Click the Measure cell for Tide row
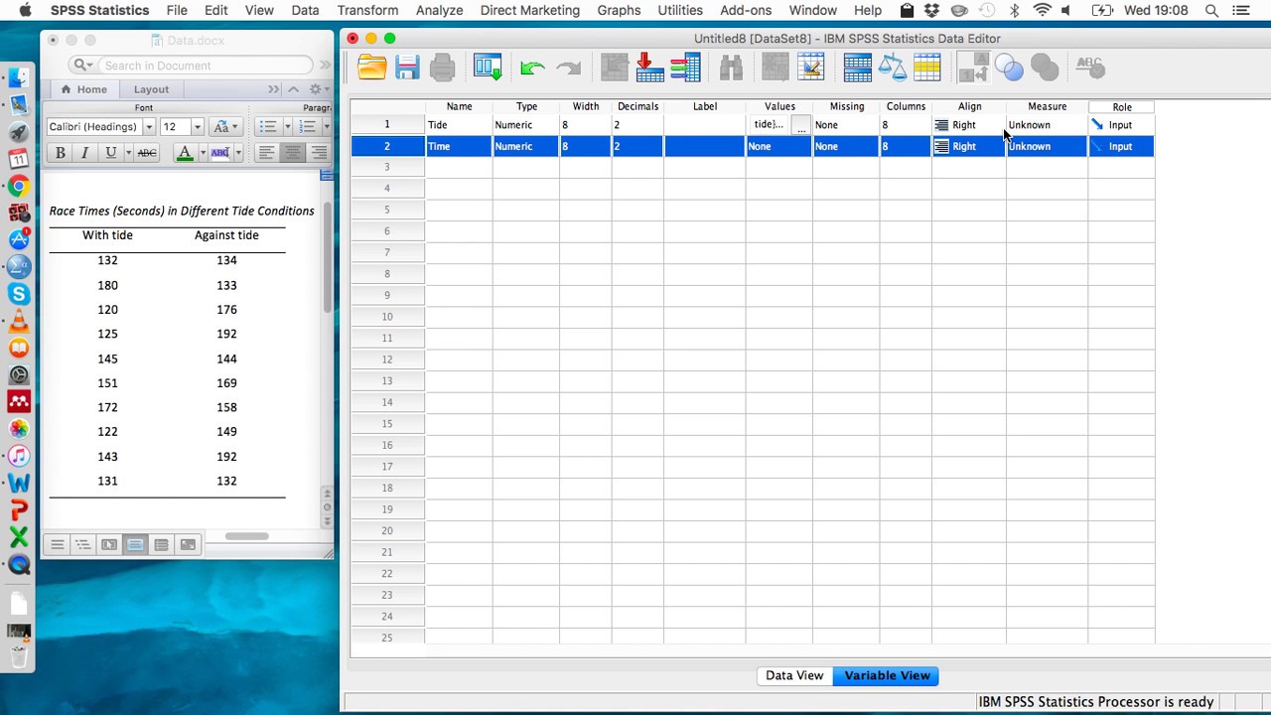This screenshot has width=1271, height=715. [x=1048, y=125]
